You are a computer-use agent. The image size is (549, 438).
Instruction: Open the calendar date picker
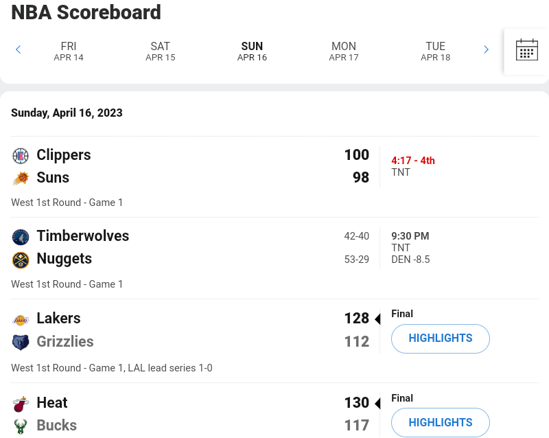pyautogui.click(x=526, y=51)
